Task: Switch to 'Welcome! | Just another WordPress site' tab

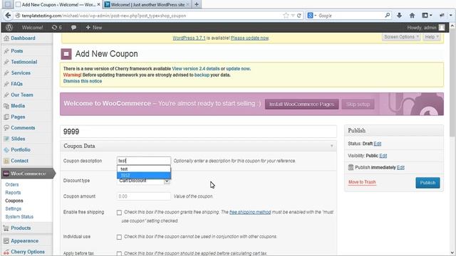Action: (x=147, y=4)
